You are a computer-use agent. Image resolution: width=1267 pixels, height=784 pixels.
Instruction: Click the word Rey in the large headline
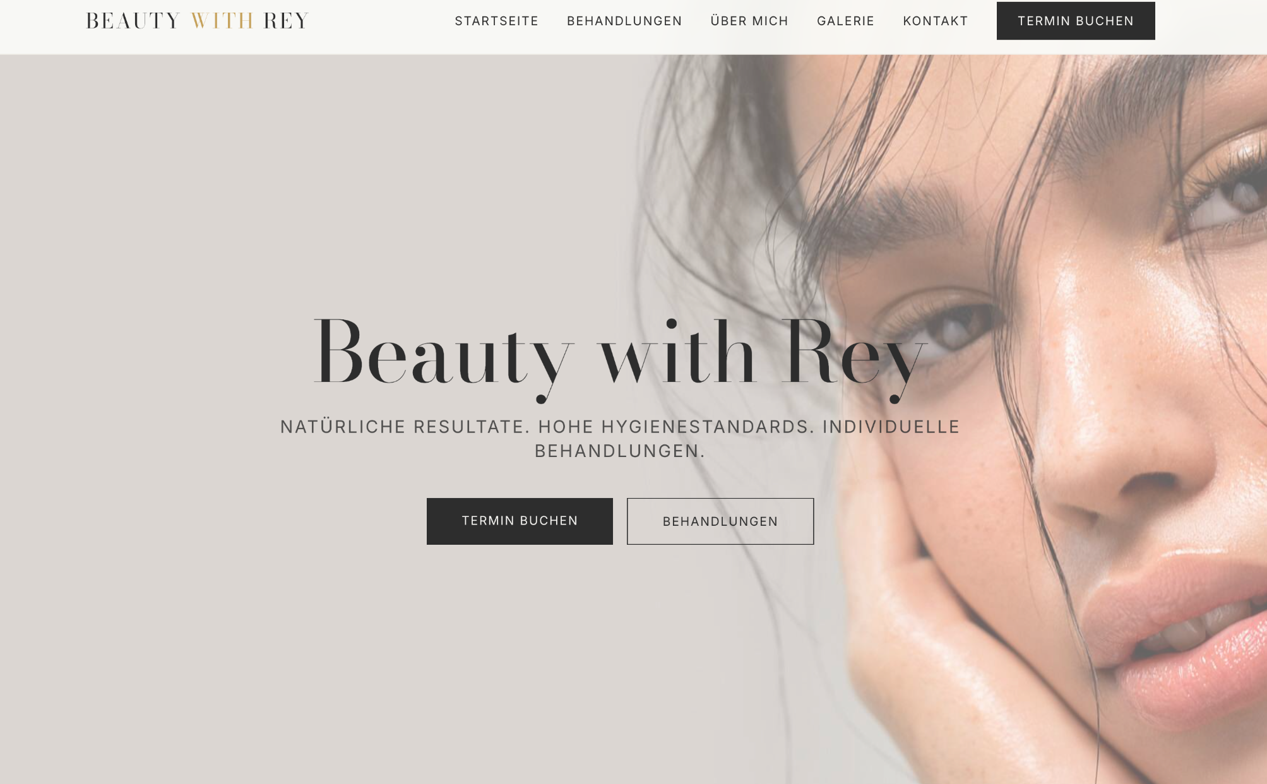[x=854, y=357]
